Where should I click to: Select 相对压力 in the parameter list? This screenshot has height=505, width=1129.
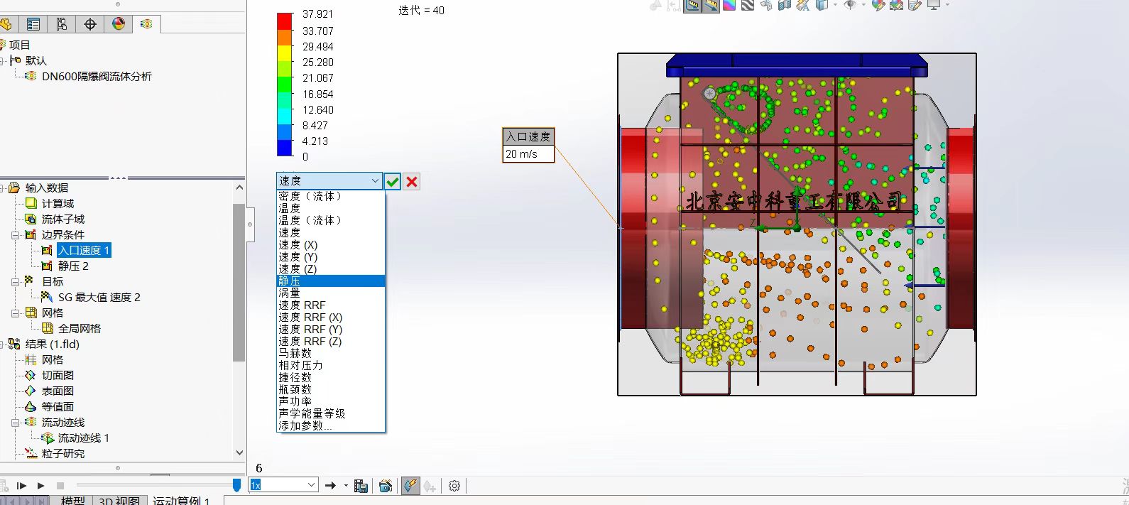click(x=330, y=366)
